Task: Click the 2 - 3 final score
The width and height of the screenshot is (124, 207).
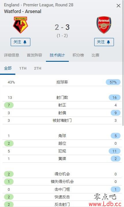Action: pos(62,27)
